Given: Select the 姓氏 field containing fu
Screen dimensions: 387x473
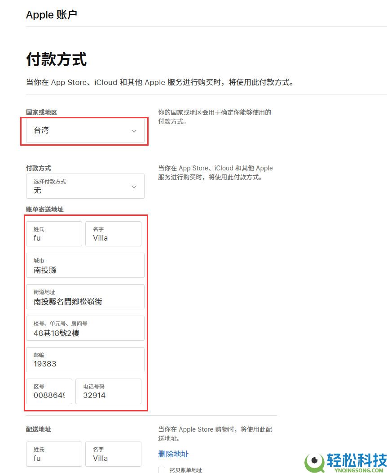Looking at the screenshot, I should pyautogui.click(x=53, y=234).
